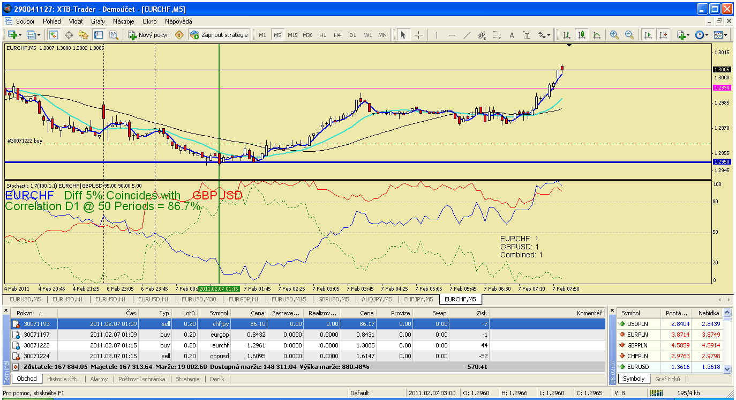Switch the chart to H1 timeframe
Viewport: 736px width, 400px height.
coord(322,35)
